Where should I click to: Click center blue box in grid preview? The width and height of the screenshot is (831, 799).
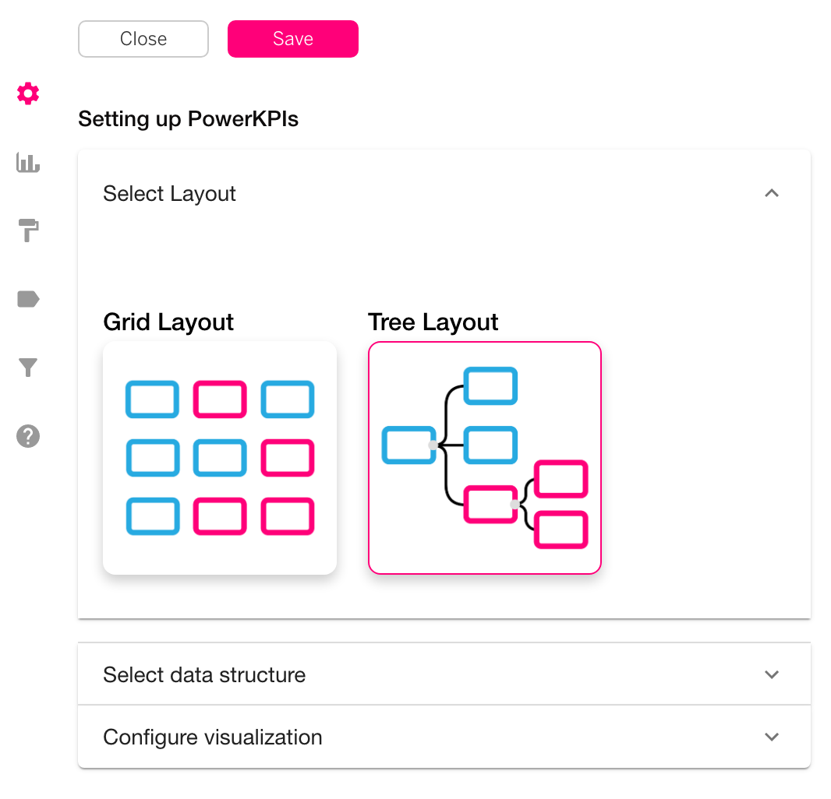(220, 458)
